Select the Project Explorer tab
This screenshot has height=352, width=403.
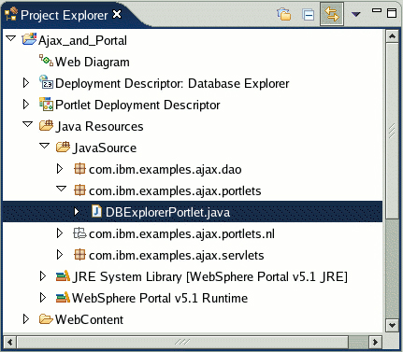pyautogui.click(x=64, y=15)
